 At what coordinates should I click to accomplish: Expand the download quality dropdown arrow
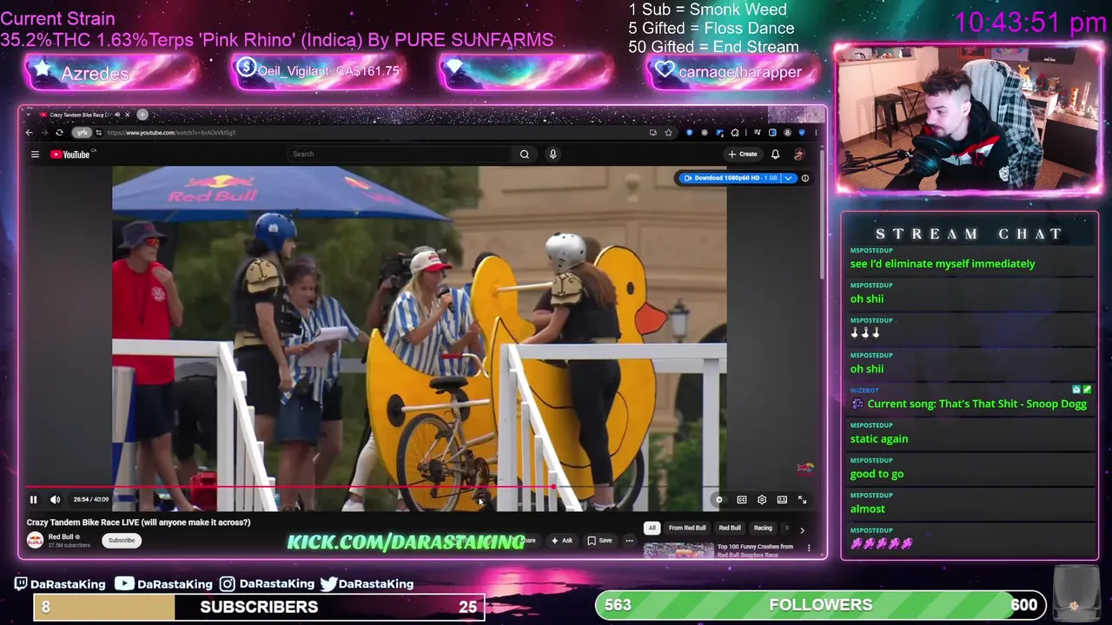click(789, 178)
